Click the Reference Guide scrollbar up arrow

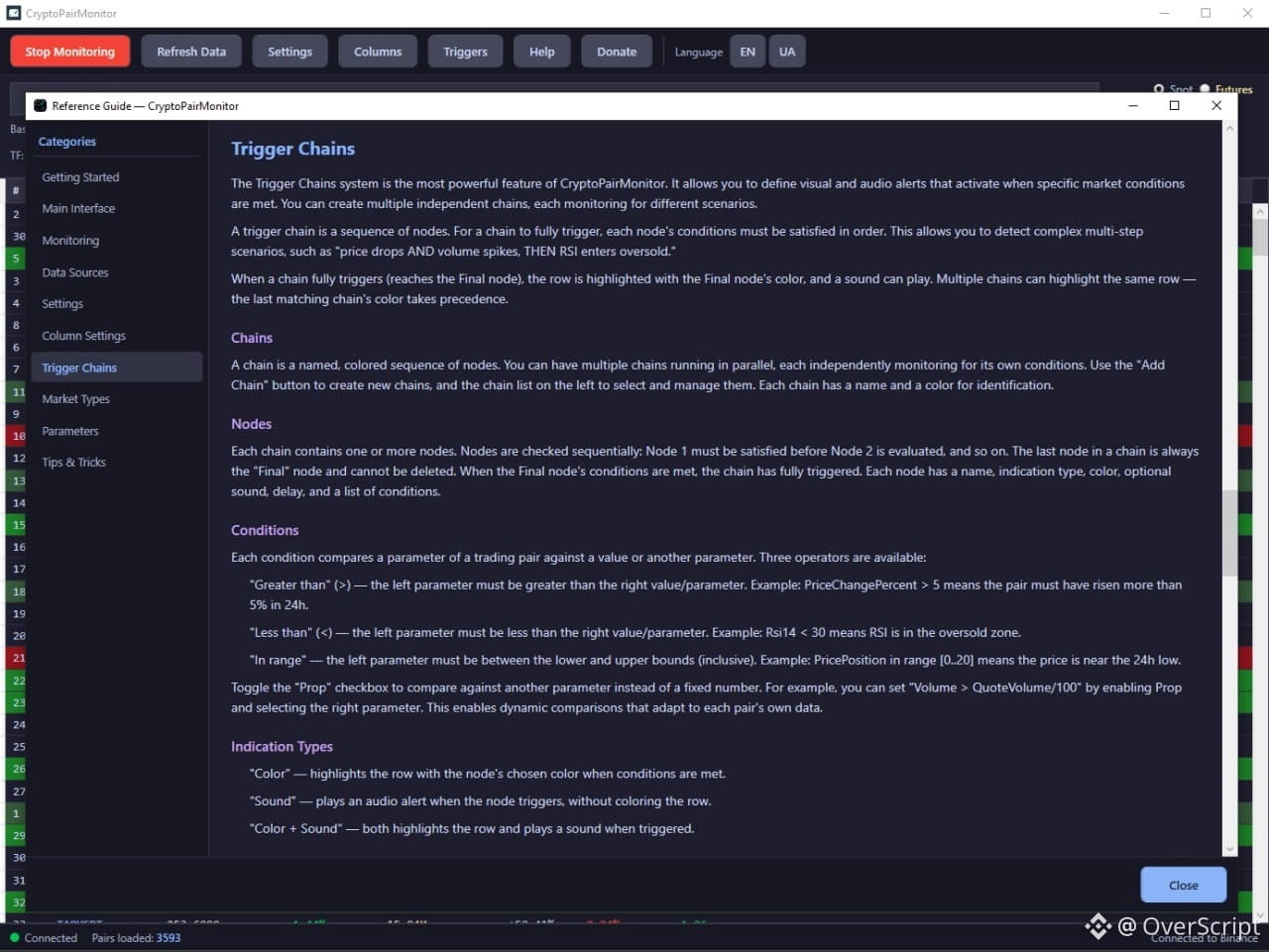(x=1229, y=128)
